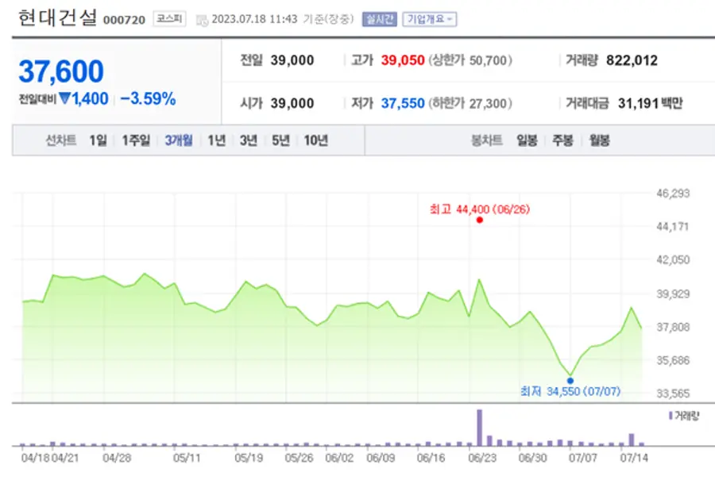Click the x-axis date 07/14
Screen dimensions: 715x480
[x=634, y=458]
